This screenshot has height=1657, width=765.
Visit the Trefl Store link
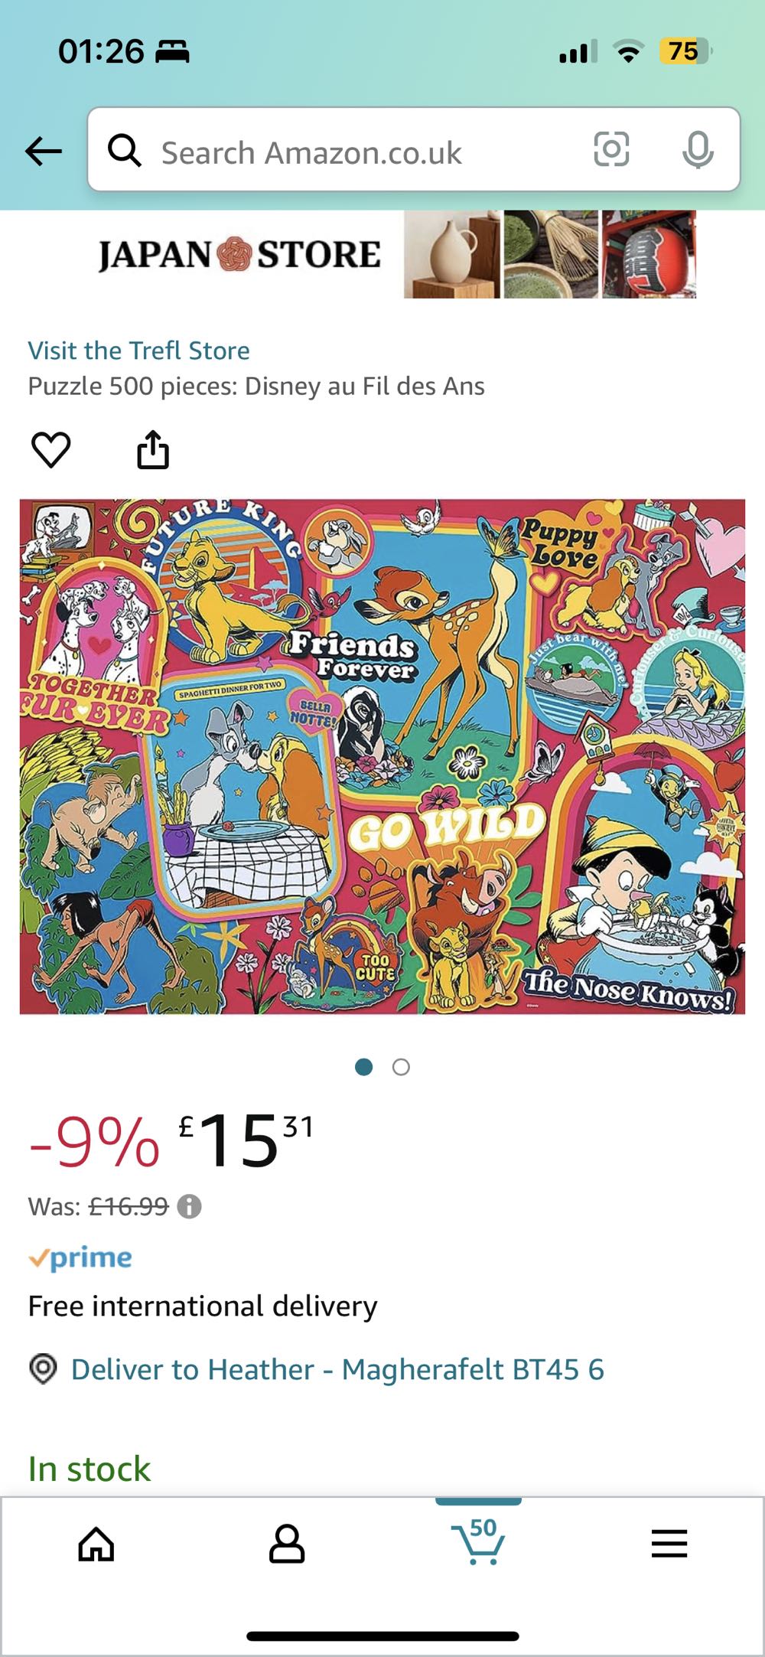coord(139,351)
